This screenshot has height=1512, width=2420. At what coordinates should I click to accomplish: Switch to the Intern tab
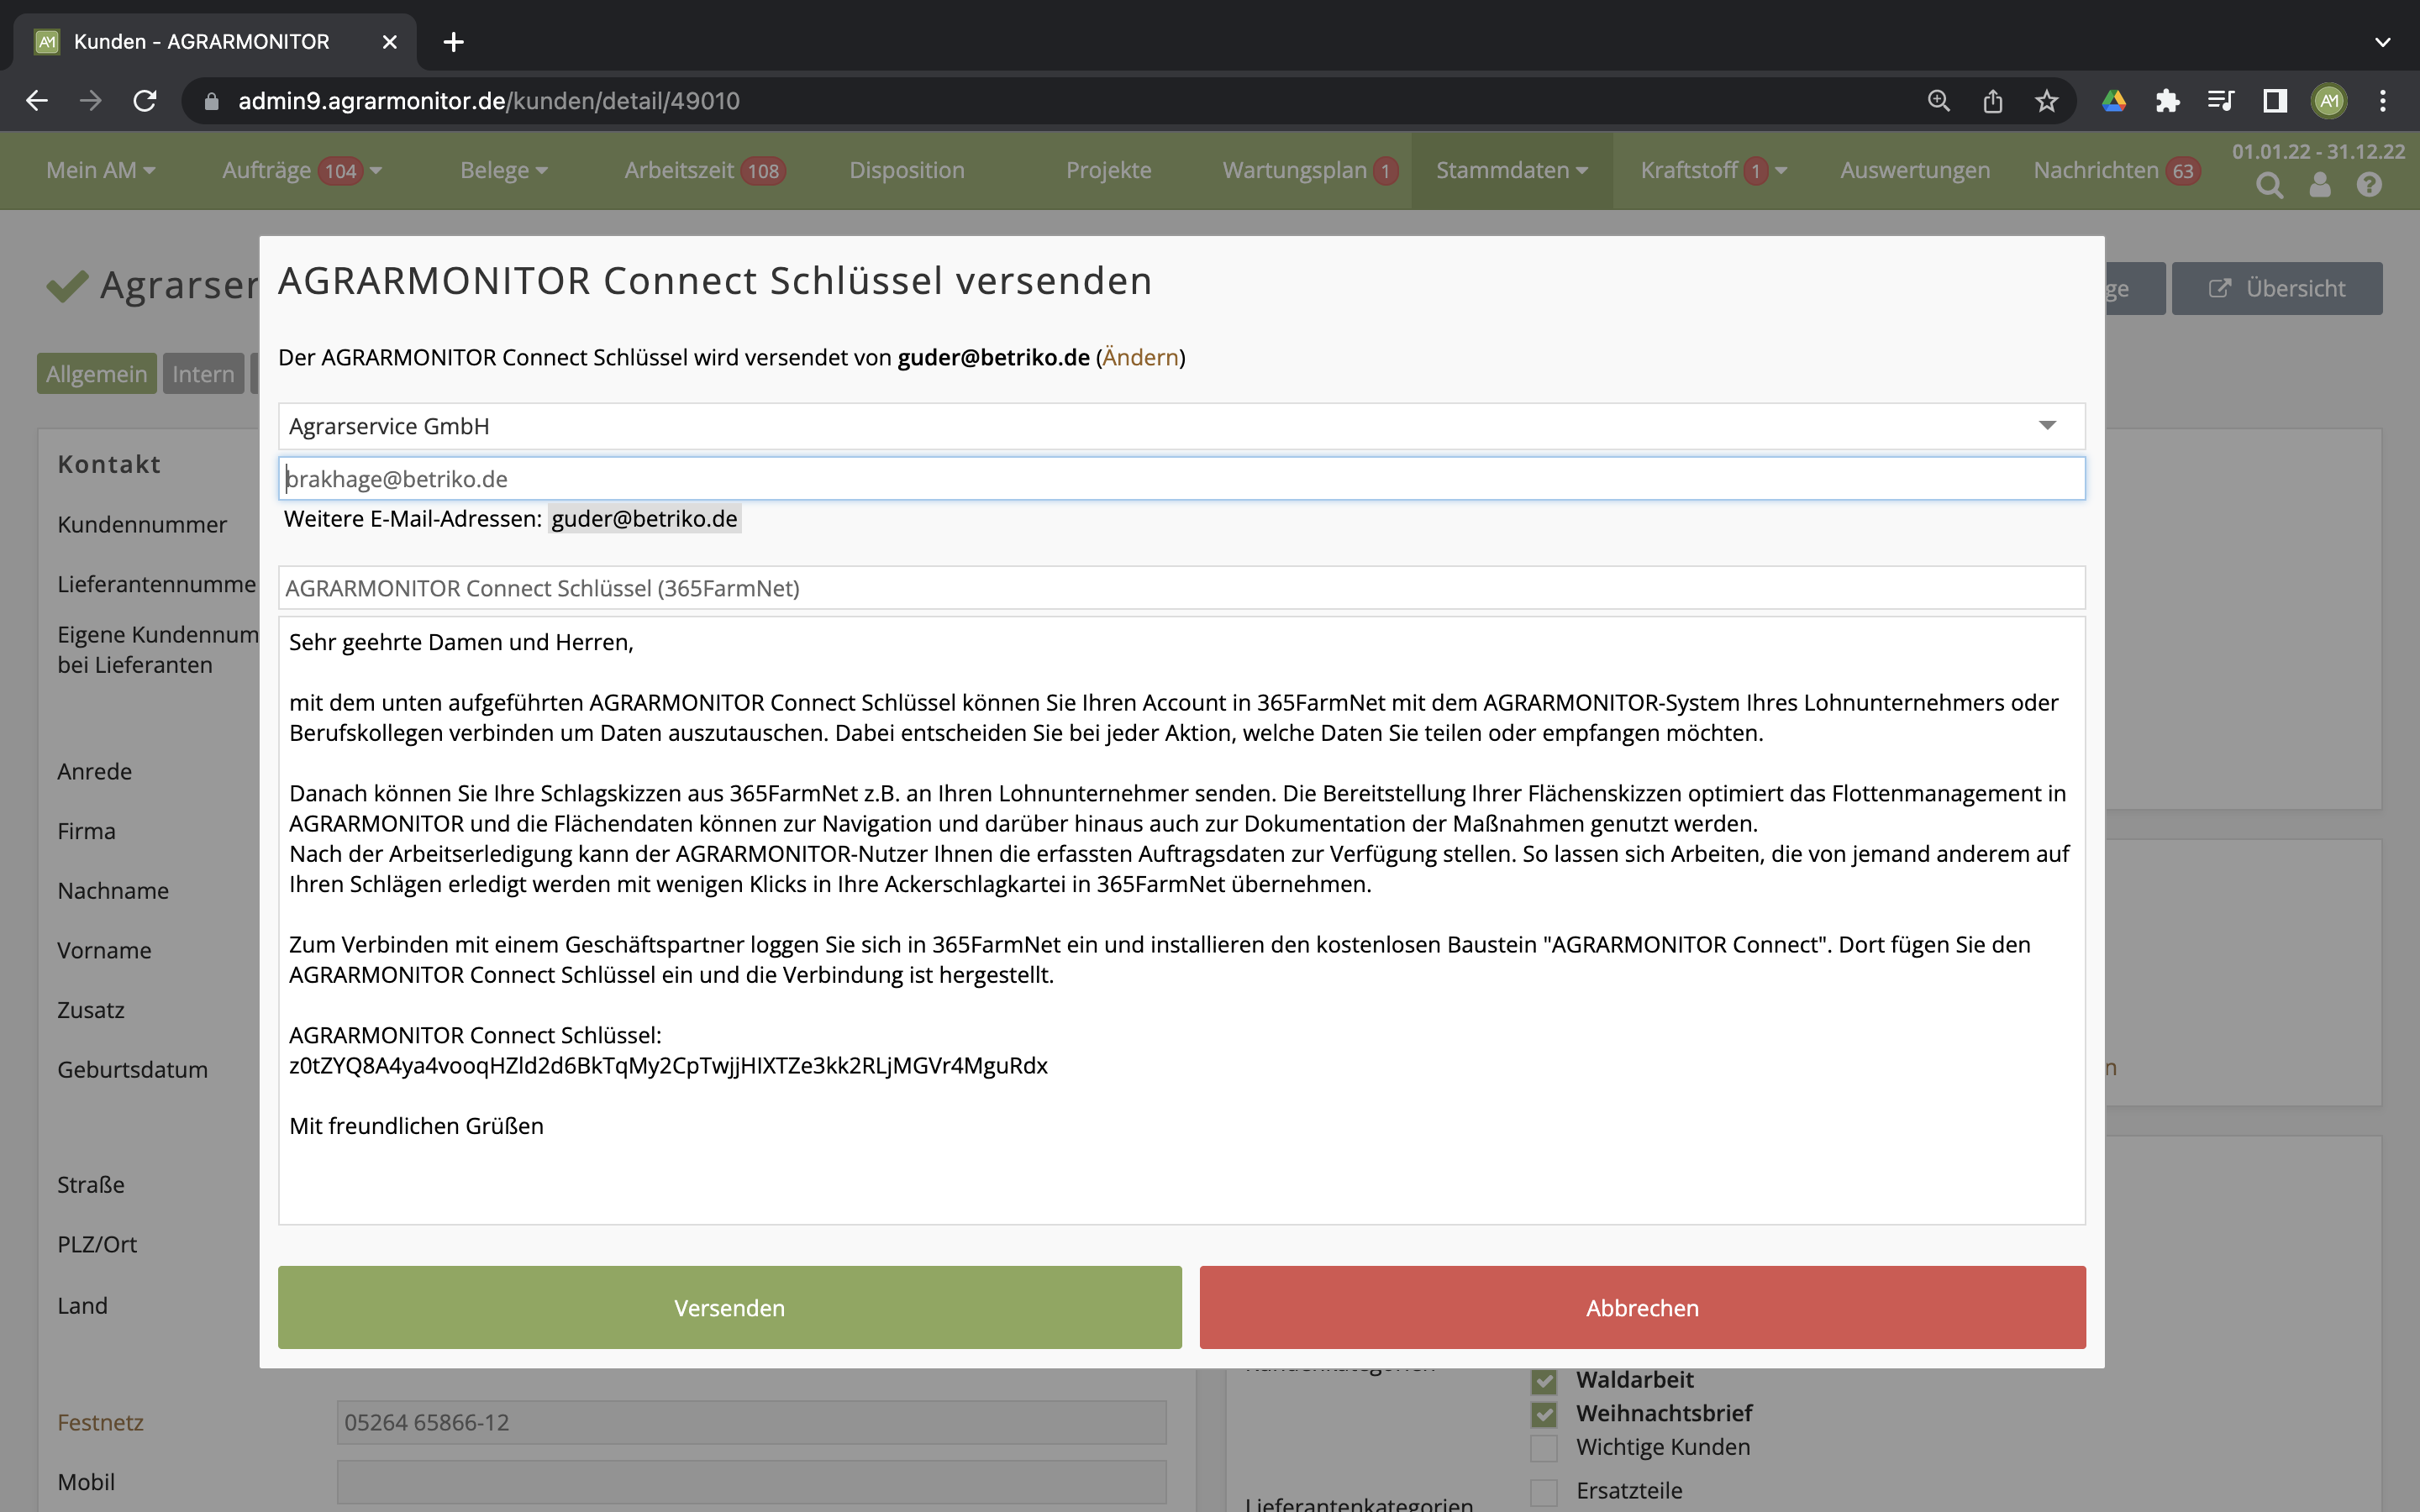coord(203,374)
